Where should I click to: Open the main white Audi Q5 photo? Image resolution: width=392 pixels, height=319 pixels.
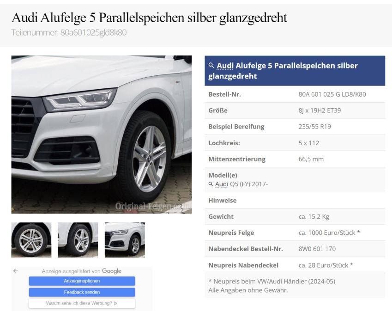102,135
